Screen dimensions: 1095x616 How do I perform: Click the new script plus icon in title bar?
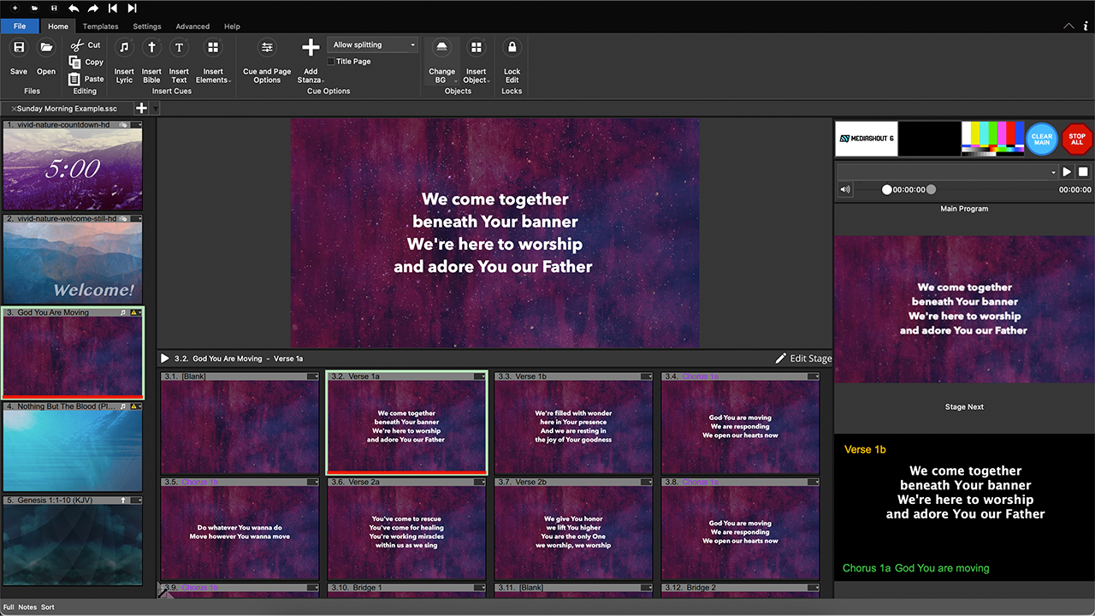[x=15, y=9]
